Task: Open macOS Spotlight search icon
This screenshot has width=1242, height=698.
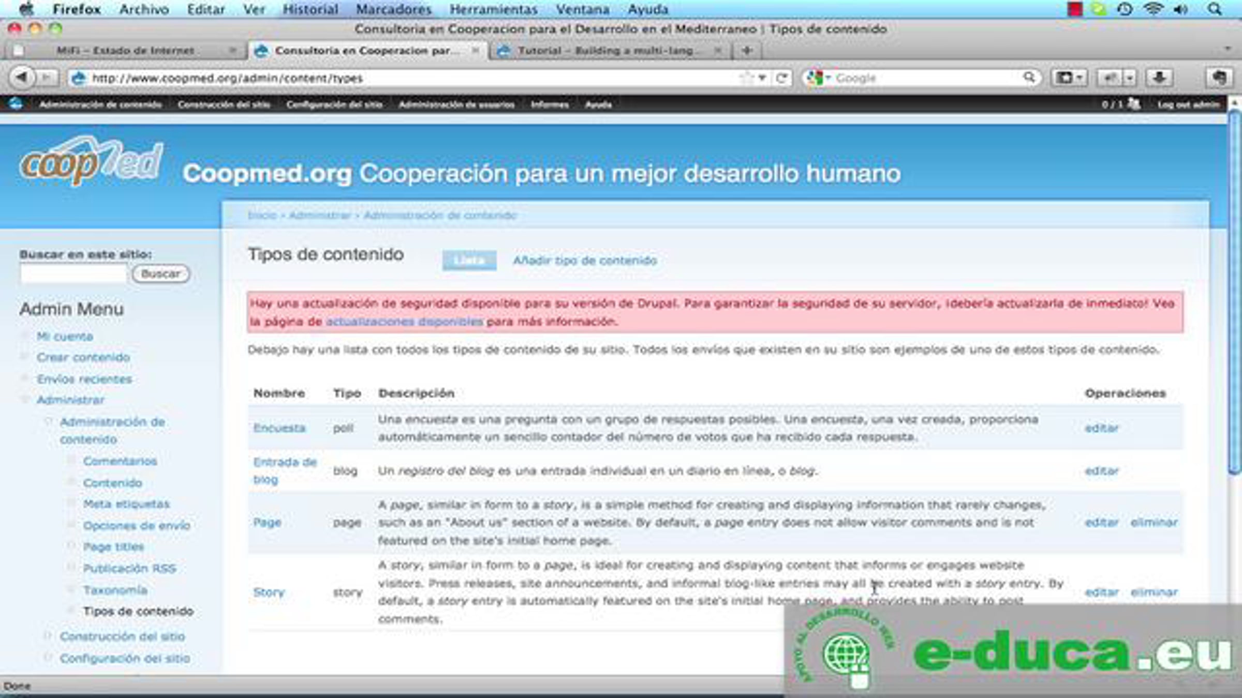Action: pos(1215,9)
